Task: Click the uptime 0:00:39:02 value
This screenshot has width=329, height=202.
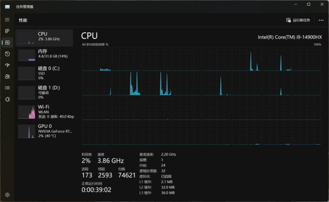Action: pos(96,190)
